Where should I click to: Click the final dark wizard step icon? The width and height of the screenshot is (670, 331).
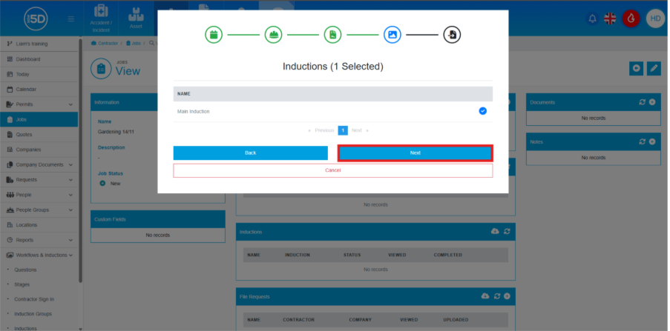451,34
